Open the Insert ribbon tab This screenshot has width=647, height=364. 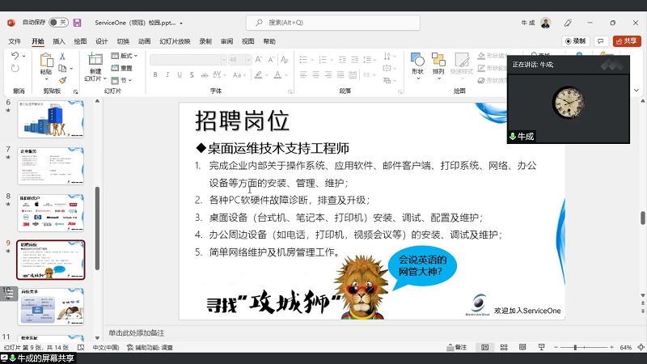[x=59, y=41]
